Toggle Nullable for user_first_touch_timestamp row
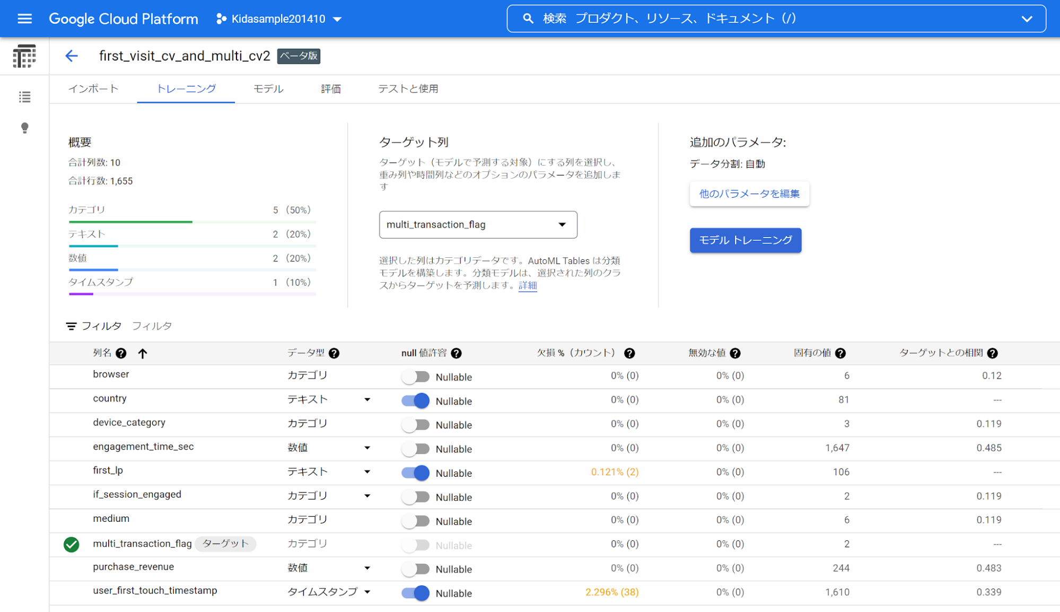 (x=415, y=593)
